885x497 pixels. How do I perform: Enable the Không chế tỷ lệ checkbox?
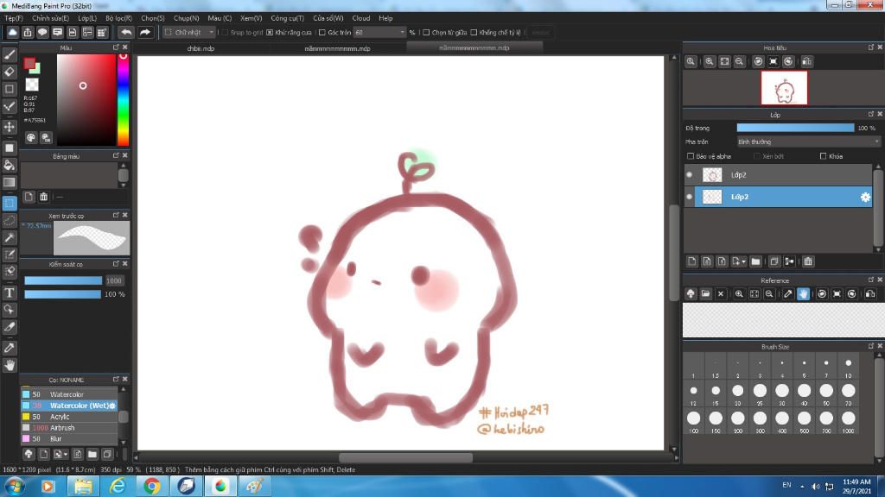[474, 33]
